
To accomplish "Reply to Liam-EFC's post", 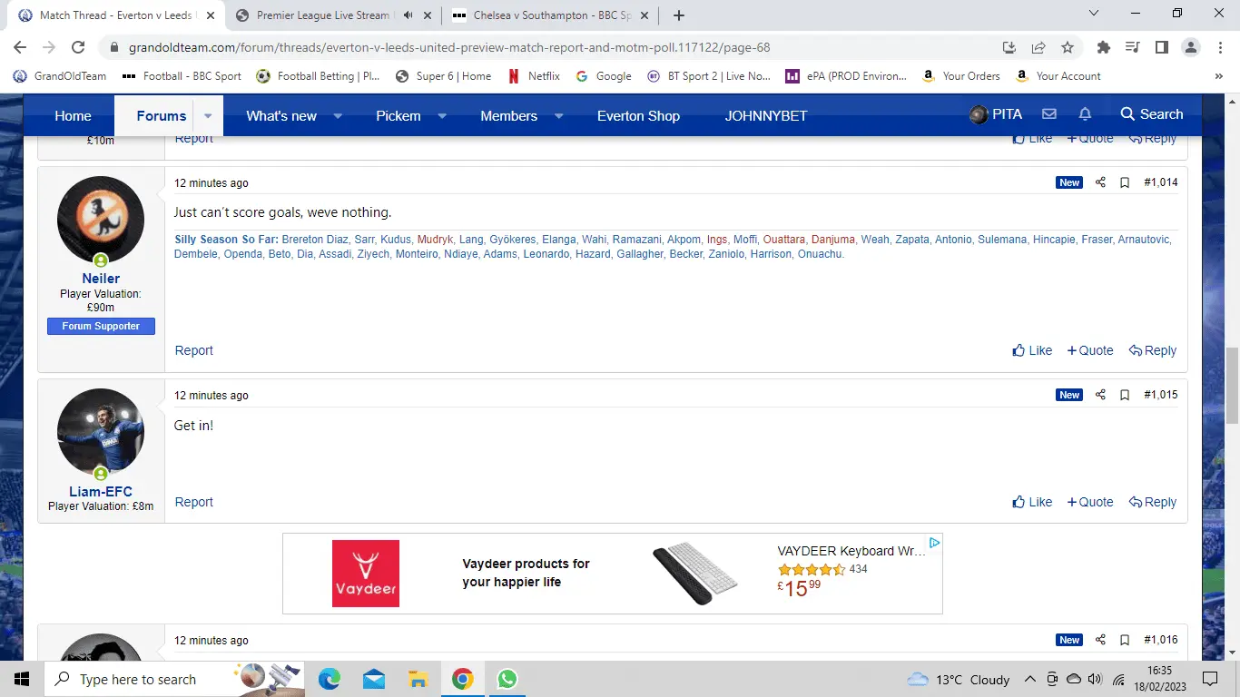I will [1152, 502].
